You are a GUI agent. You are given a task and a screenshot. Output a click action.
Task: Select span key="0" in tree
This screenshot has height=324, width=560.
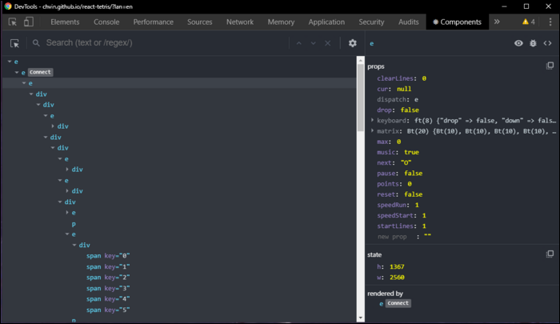click(108, 256)
